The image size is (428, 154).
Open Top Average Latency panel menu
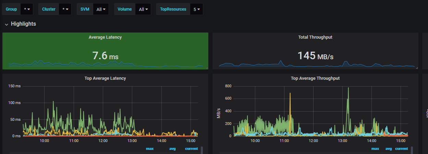tap(105, 78)
